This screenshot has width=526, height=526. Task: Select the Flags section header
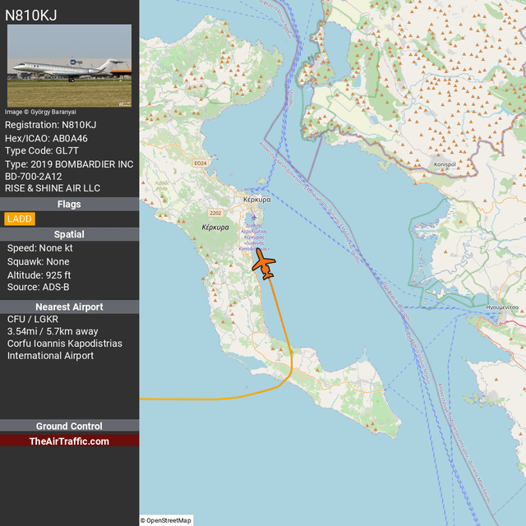click(69, 204)
